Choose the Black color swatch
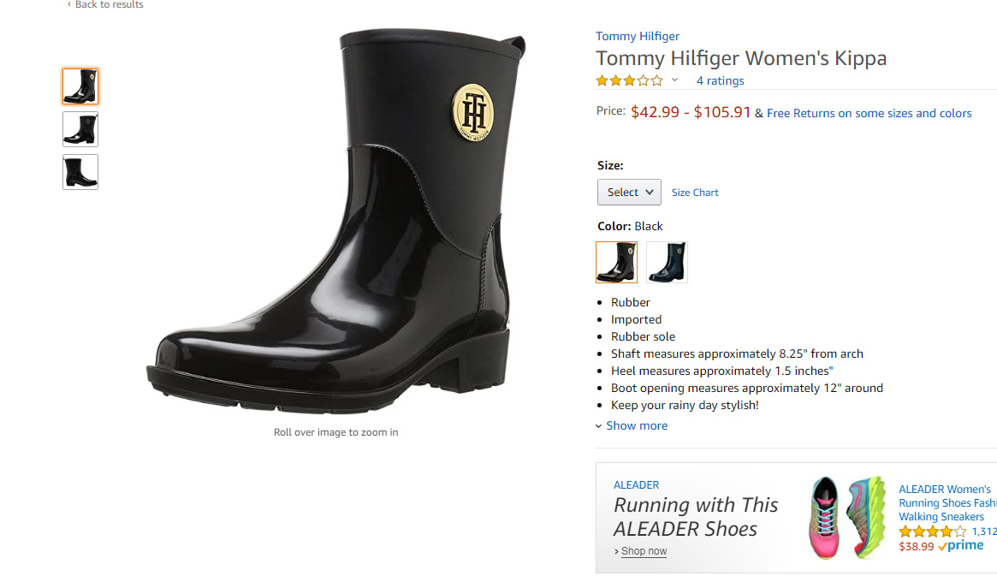 coord(616,262)
